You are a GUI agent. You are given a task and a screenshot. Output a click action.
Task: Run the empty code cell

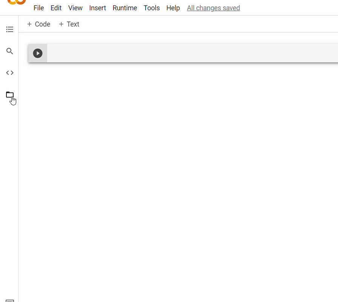coord(37,53)
